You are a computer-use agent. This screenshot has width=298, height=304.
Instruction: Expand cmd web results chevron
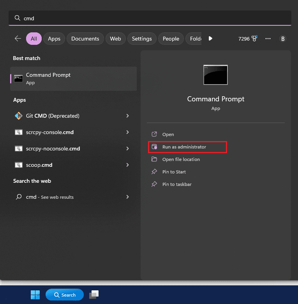coord(127,197)
